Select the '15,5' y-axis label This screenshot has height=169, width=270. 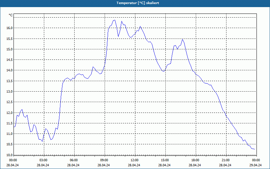click(10, 39)
